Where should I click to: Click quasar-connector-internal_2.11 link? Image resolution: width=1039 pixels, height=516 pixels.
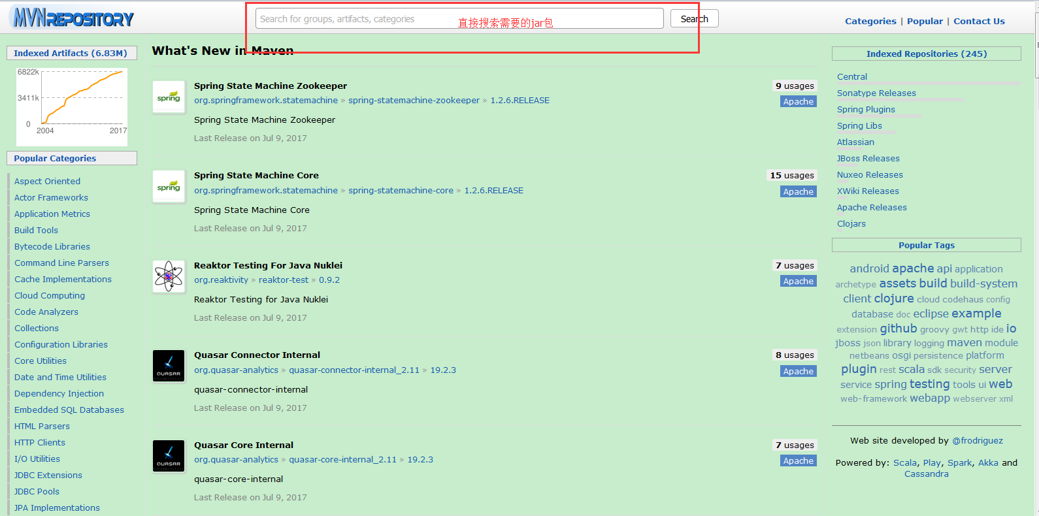(x=354, y=370)
